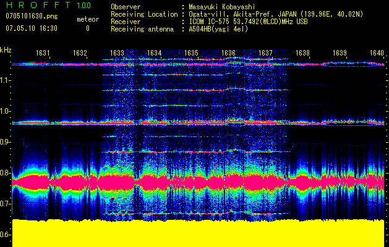
Task: Click the observer name Masayuki Kobayashi
Action: (221, 7)
